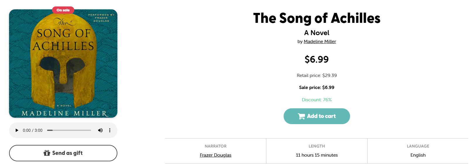Screen dimensions: 473x166
Task: Click the large $6.99 price
Action: pyautogui.click(x=317, y=59)
